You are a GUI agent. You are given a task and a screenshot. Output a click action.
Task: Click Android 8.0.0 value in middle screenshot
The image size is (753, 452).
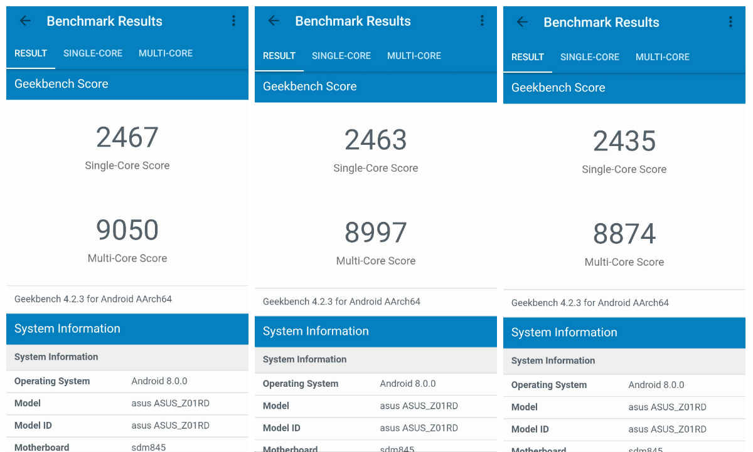(x=408, y=384)
